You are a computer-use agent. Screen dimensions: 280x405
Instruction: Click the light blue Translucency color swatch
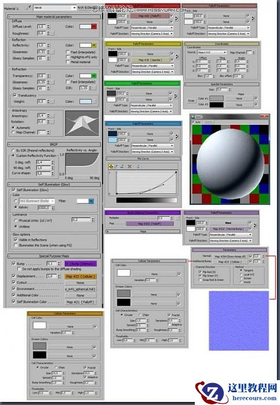(x=86, y=101)
